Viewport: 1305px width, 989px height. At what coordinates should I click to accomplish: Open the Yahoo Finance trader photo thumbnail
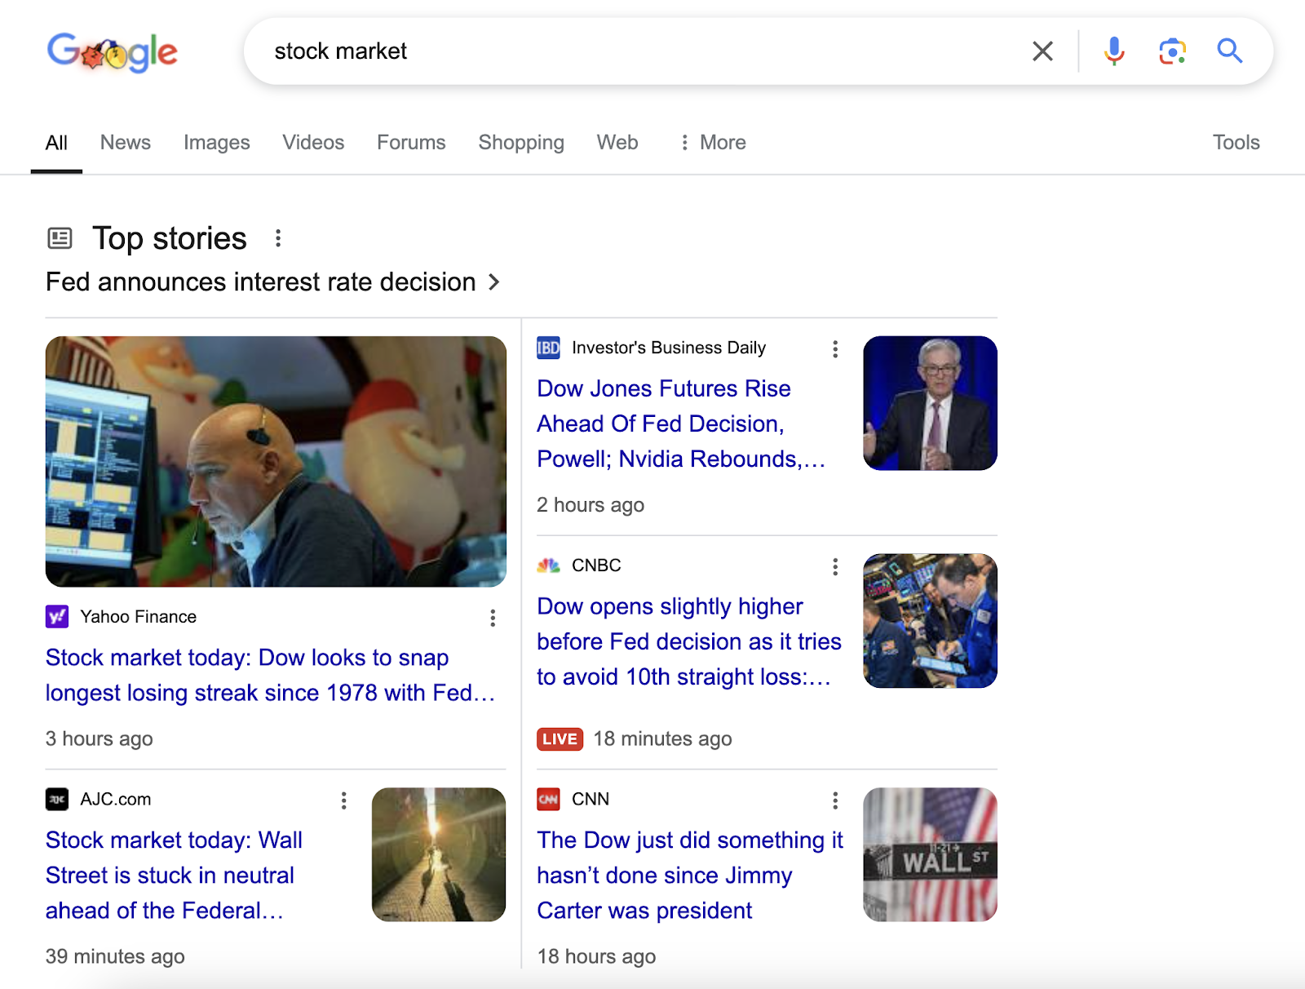(x=276, y=461)
